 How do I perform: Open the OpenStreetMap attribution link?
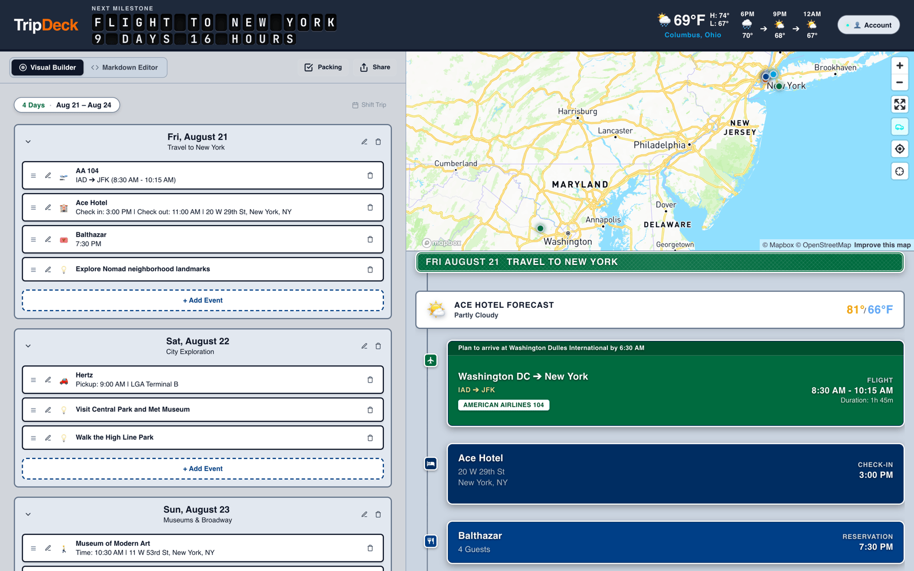point(823,245)
